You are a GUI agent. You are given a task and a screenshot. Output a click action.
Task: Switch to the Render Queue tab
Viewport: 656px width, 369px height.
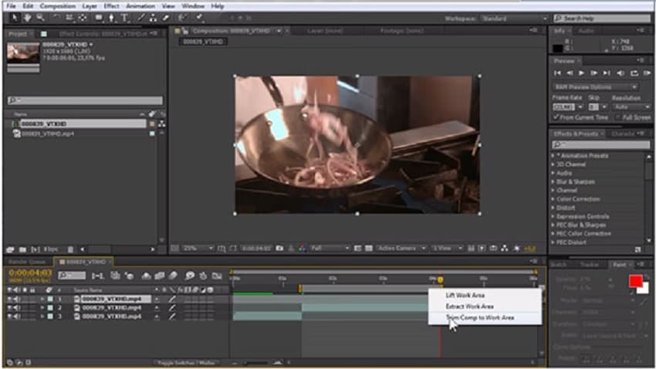[28, 262]
